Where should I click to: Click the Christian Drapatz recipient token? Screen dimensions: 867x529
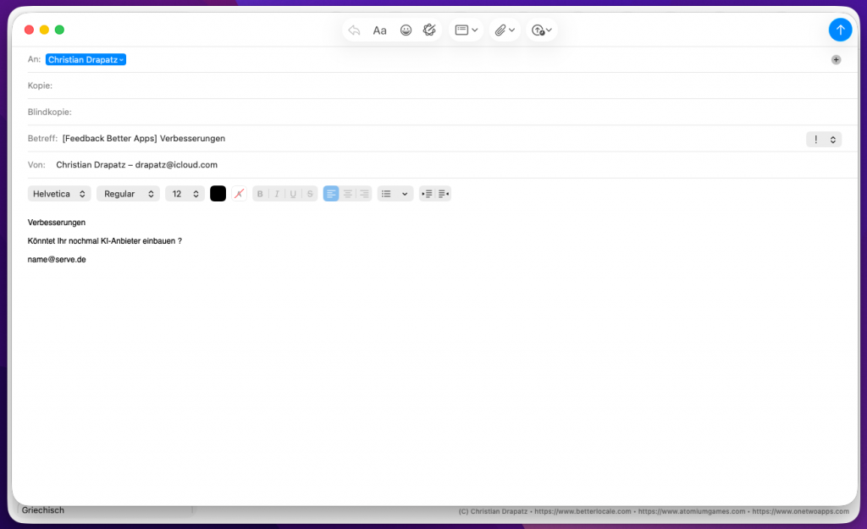[x=86, y=60]
